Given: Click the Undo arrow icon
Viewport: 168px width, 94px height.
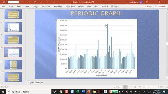Looking at the screenshot, I should 22,2.
